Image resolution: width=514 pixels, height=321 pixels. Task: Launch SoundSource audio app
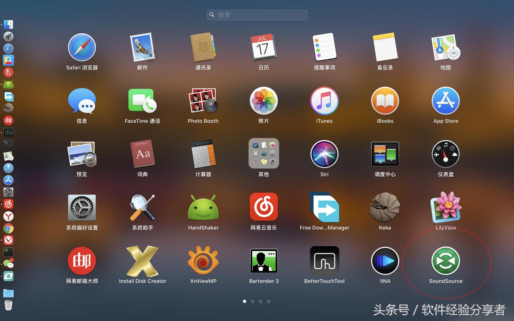pyautogui.click(x=445, y=261)
